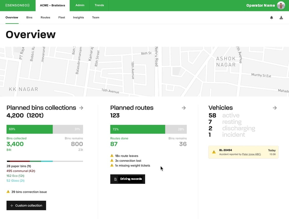Click the Sensoneo logo
The height and width of the screenshot is (219, 289).
coord(17,5)
